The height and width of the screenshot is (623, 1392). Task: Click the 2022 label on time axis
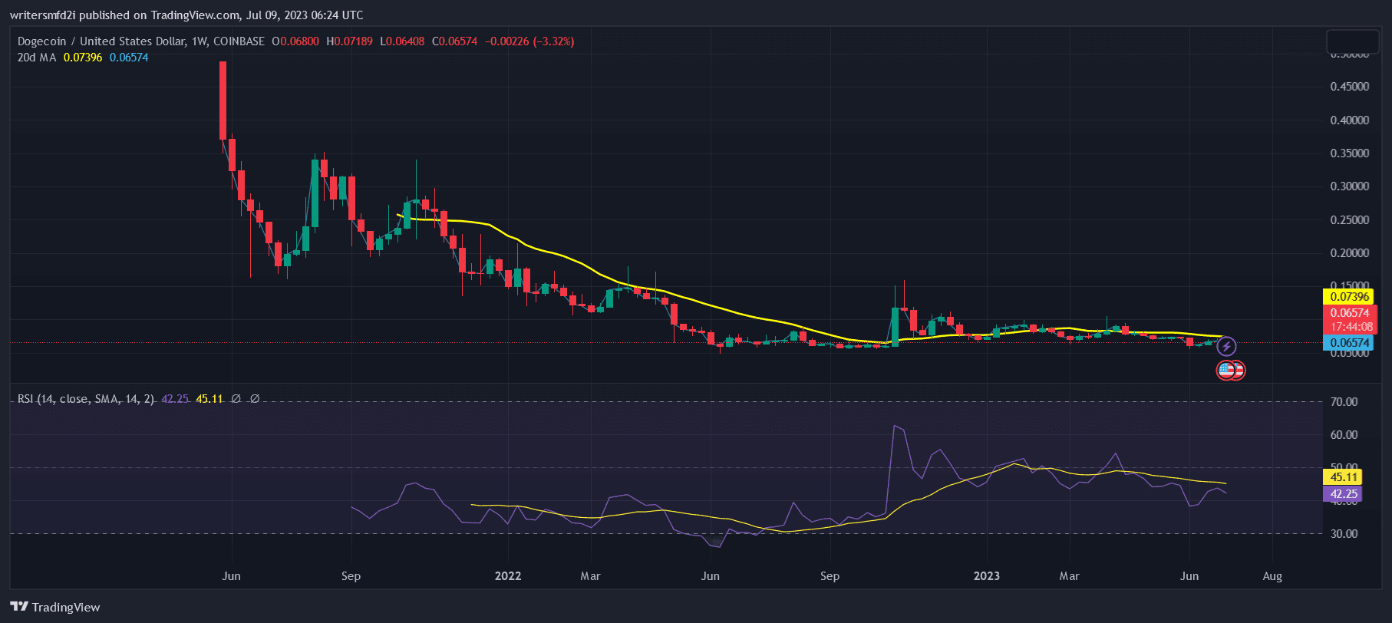[508, 576]
